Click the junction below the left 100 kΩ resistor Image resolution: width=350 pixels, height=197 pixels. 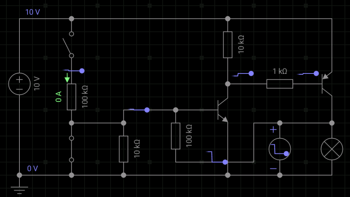71,123
